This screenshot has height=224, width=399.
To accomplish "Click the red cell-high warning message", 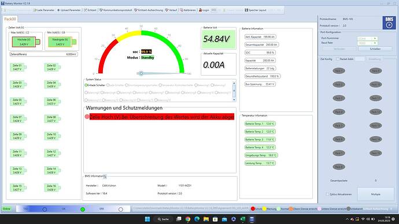I will (x=162, y=117).
